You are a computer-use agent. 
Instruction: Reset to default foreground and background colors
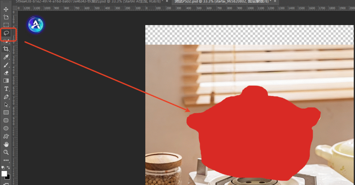point(3,167)
